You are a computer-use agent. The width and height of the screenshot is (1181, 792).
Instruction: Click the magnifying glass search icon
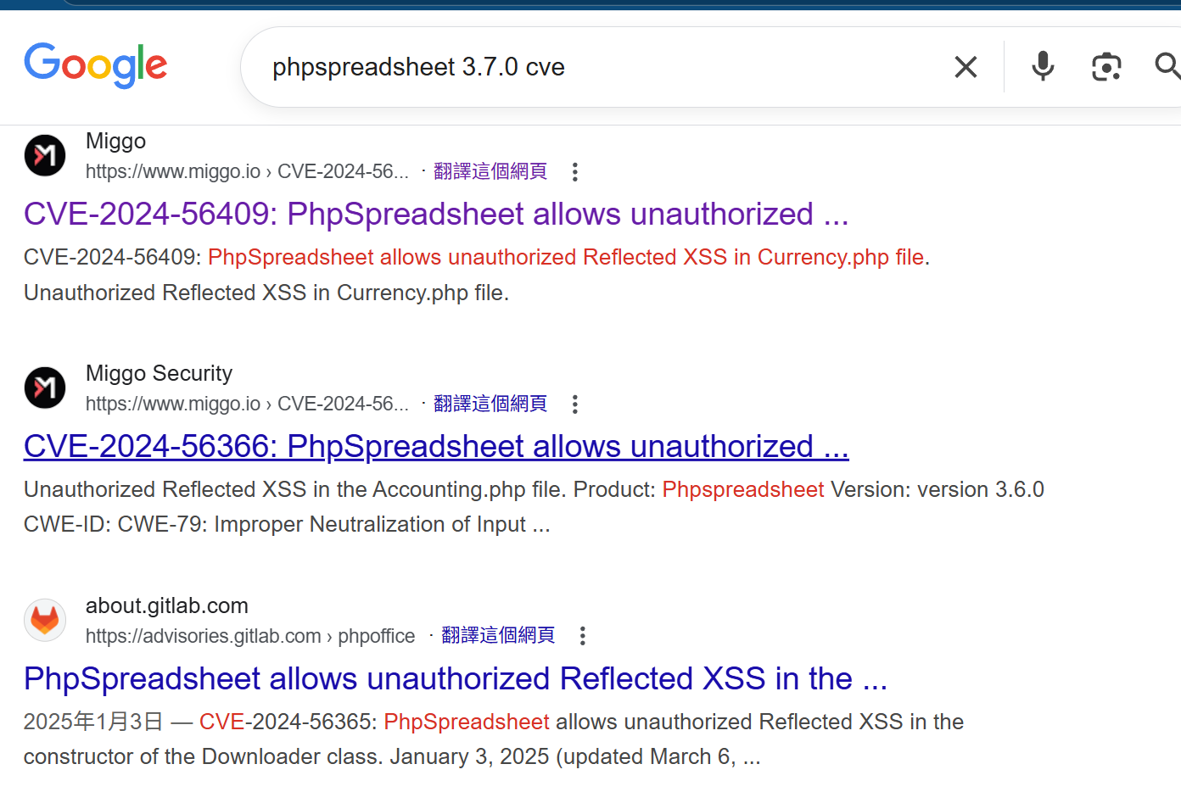(1167, 65)
